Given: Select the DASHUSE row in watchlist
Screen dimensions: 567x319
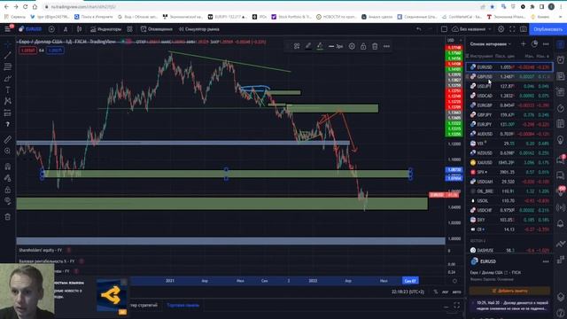Looking at the screenshot, I should pyautogui.click(x=509, y=250).
